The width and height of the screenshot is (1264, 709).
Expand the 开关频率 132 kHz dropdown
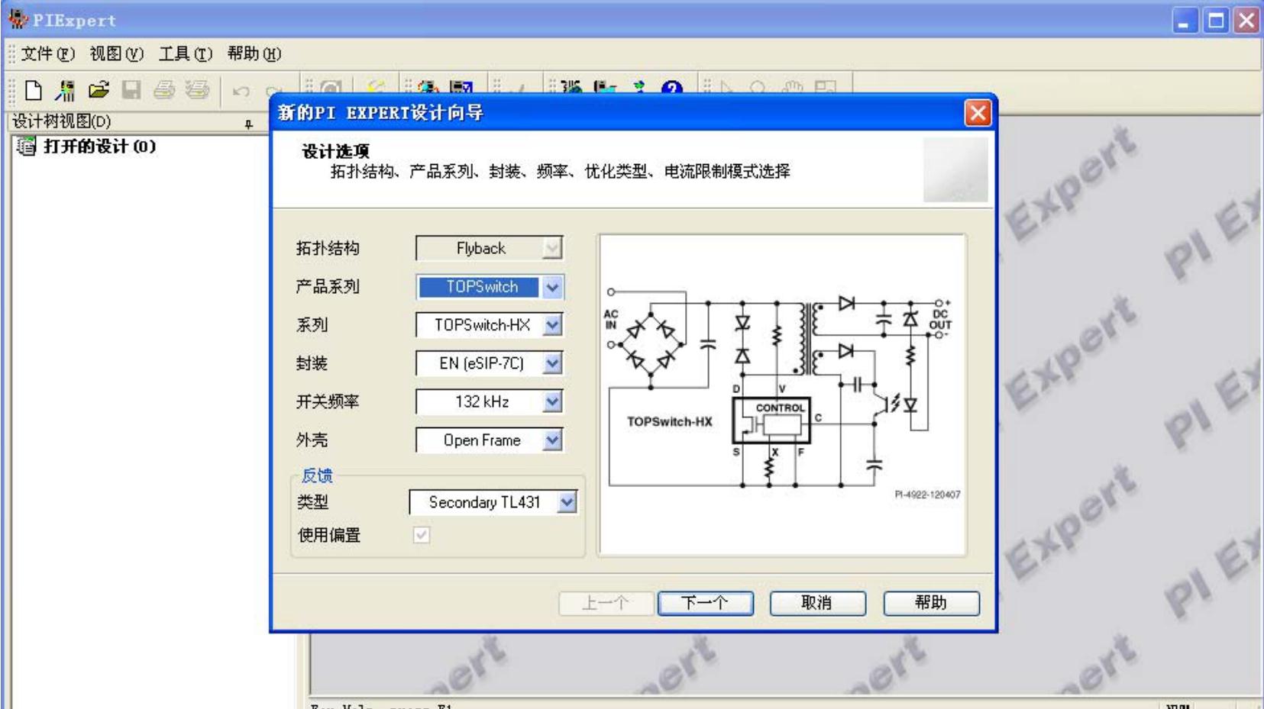552,401
